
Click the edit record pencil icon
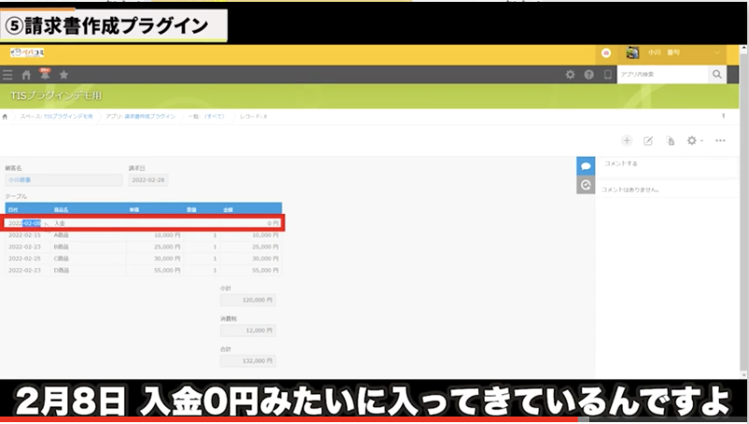pyautogui.click(x=648, y=140)
